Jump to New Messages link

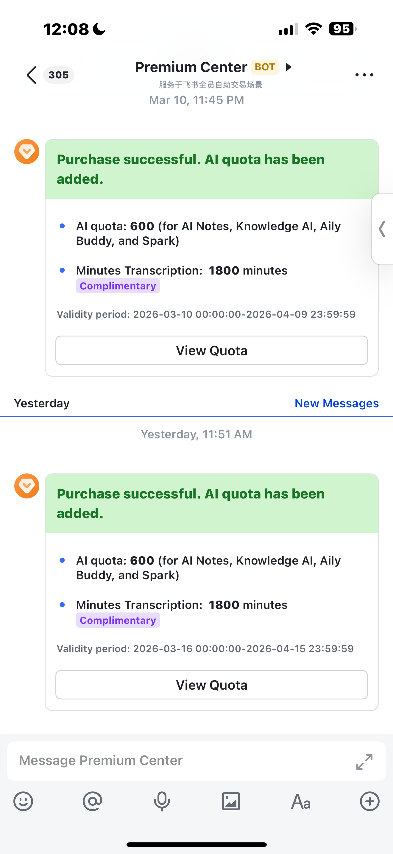tap(336, 403)
